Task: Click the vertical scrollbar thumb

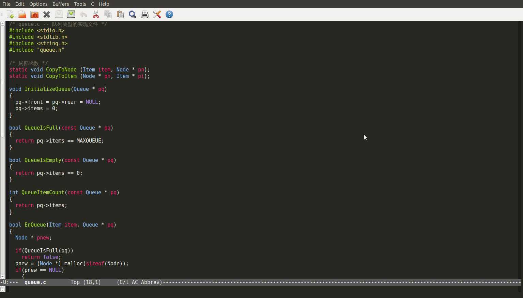Action: pyautogui.click(x=3, y=81)
